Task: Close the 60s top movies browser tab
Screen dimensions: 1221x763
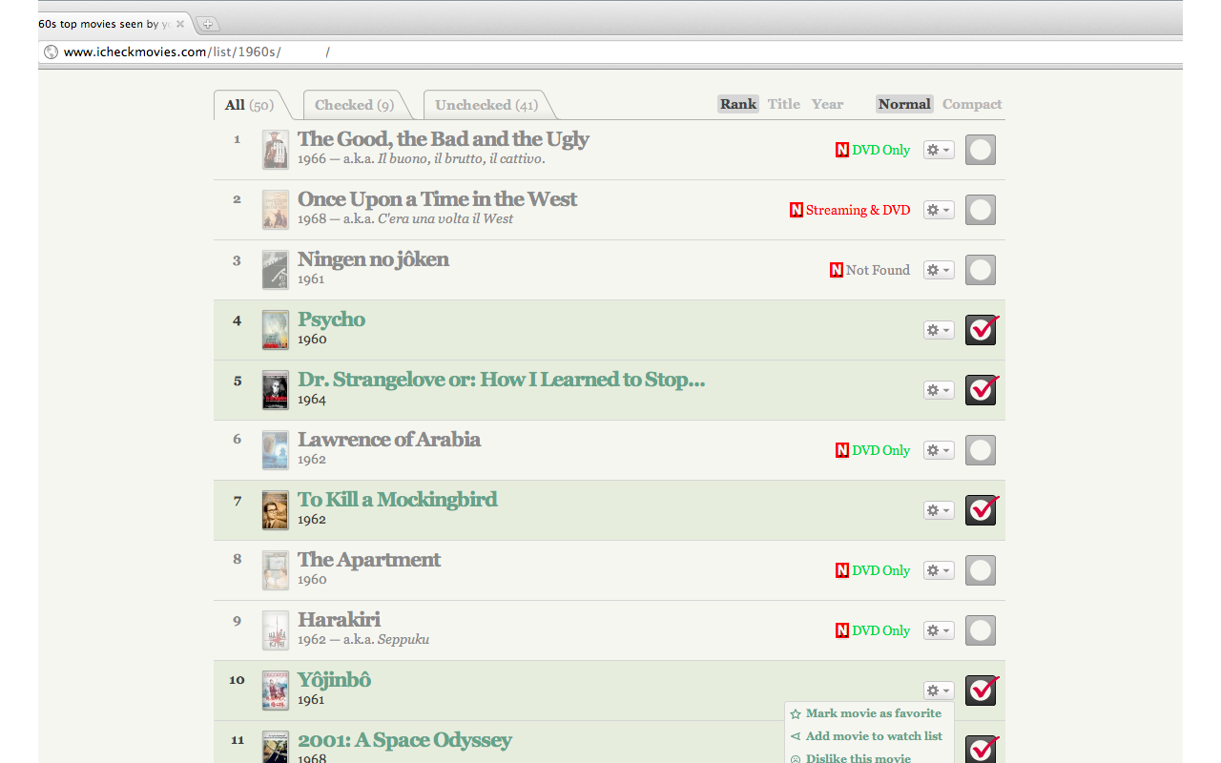Action: coord(180,24)
